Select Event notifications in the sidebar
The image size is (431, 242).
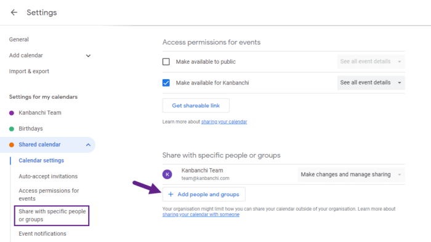(42, 233)
